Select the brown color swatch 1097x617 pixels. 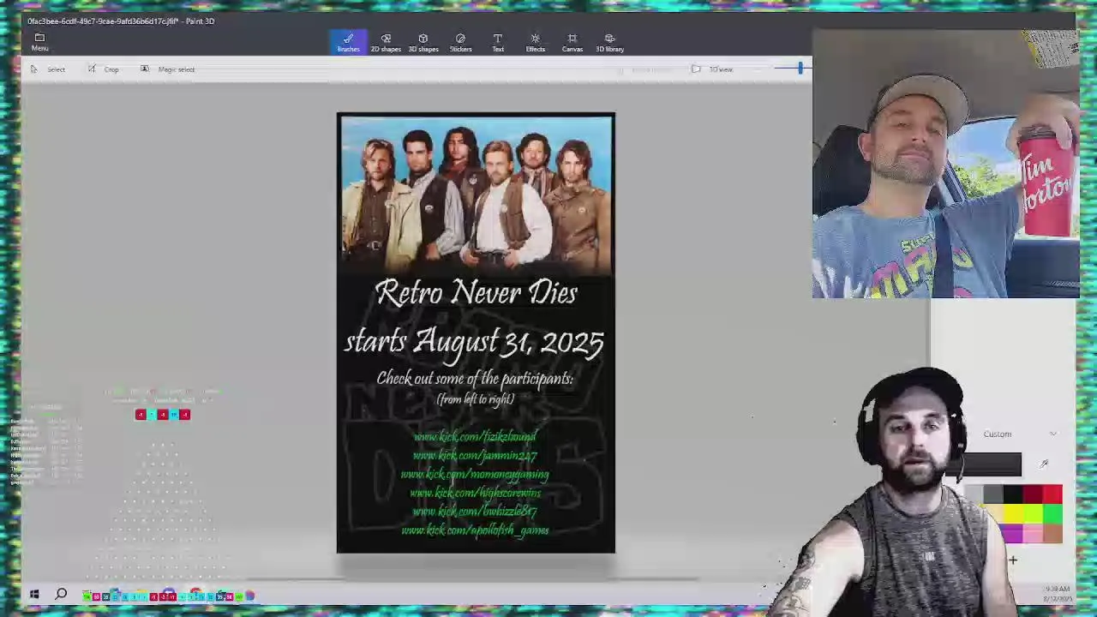1052,533
